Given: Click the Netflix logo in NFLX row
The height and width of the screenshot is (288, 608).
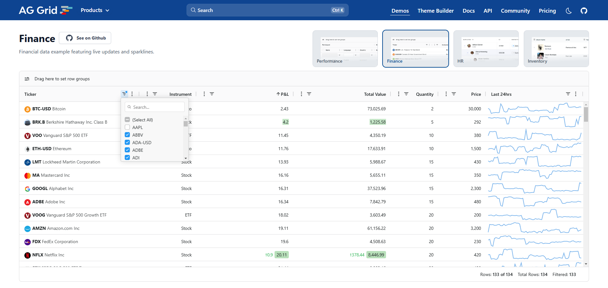Looking at the screenshot, I should pyautogui.click(x=28, y=255).
